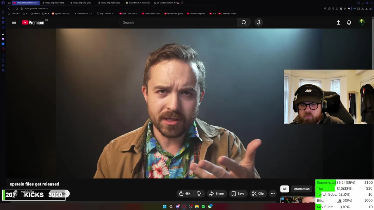
Task: Open 'Shelbo99 on X' bookmark
Action: pyautogui.click(x=84, y=13)
